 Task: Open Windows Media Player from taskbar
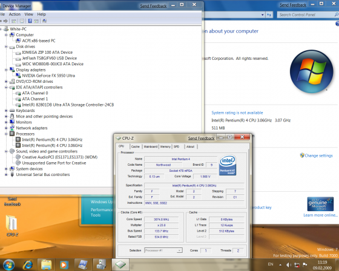pos(64,265)
